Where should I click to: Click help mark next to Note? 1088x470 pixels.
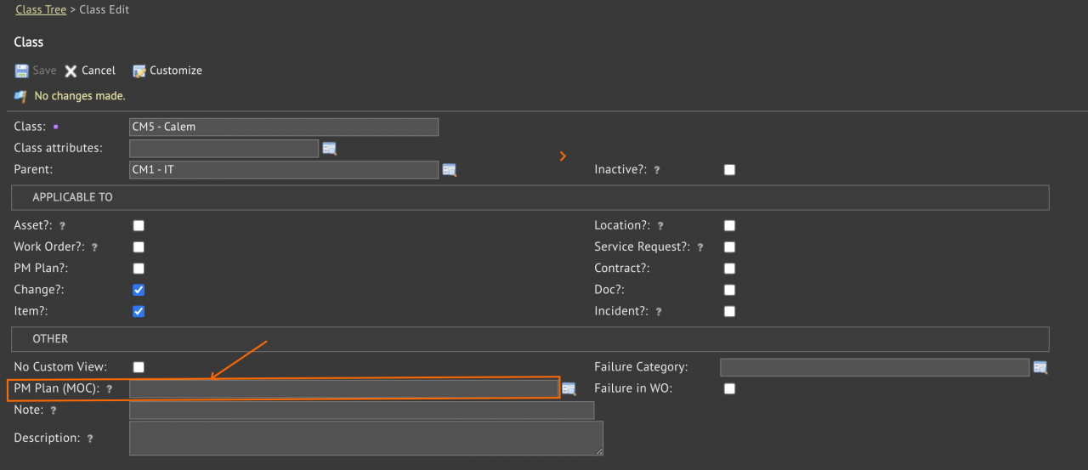54,411
